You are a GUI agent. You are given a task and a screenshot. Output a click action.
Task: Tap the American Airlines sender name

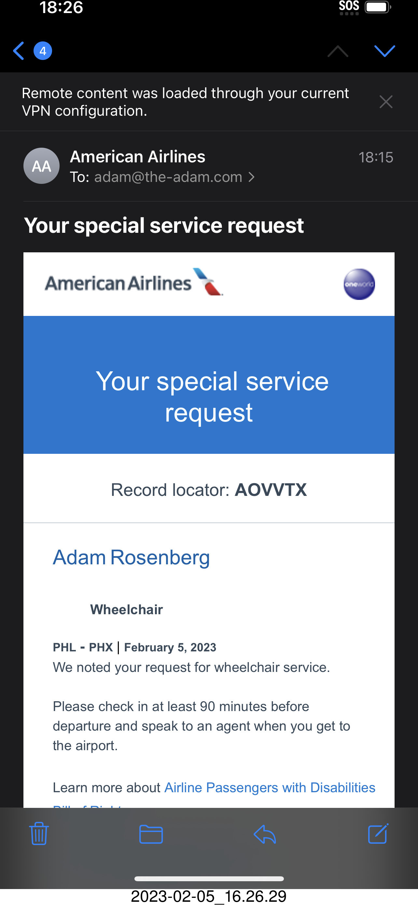[137, 156]
